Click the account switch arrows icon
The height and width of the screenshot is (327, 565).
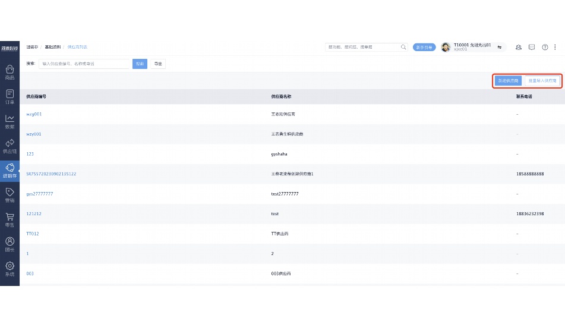[x=500, y=47]
